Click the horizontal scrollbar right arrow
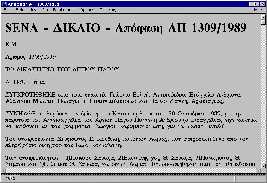 (259, 171)
